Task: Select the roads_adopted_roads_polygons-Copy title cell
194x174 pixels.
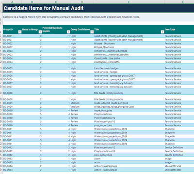Action: [129, 107]
